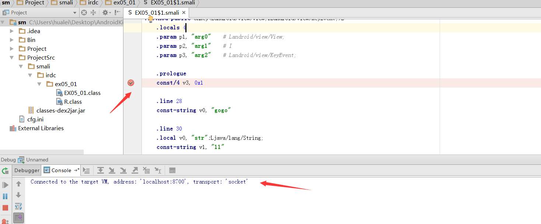Click ex05_01 in the navigation breadcrumb
The height and width of the screenshot is (224, 541).
tap(121, 3)
